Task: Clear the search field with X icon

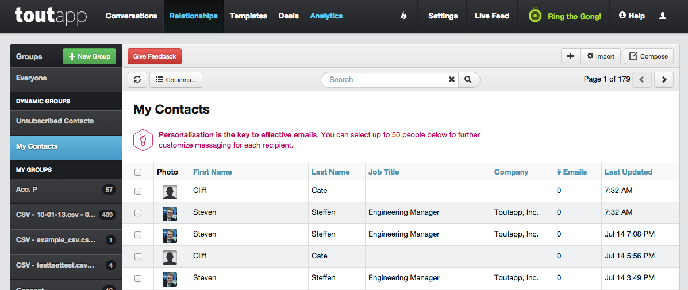Action: [452, 80]
